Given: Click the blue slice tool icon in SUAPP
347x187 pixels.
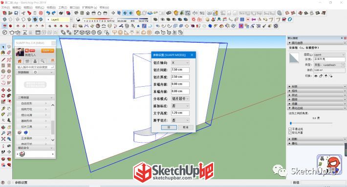Looking at the screenshot, I should [x=26, y=132].
